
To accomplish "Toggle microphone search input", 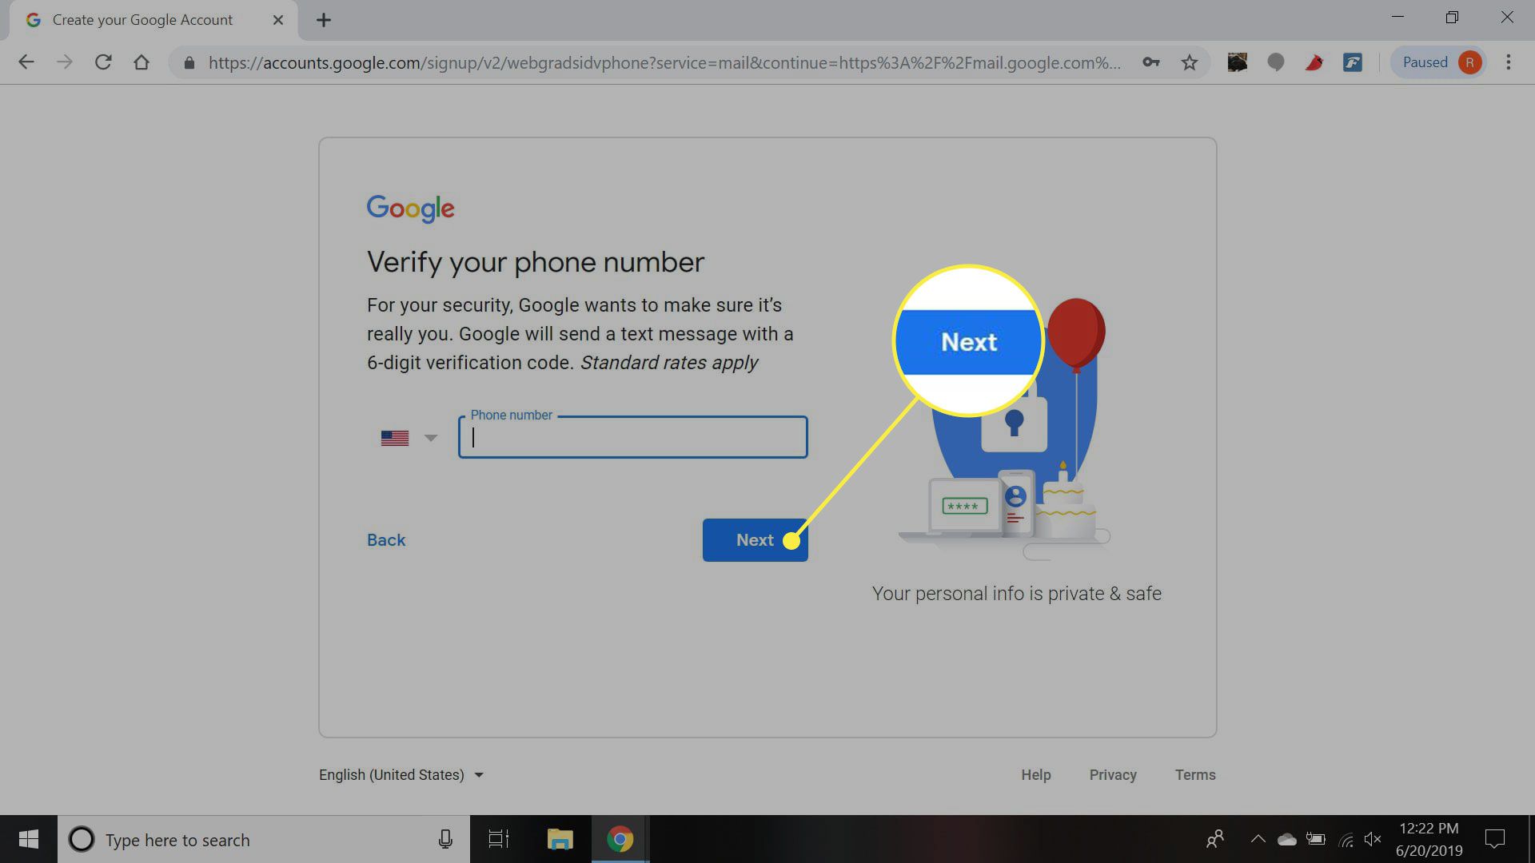I will click(x=445, y=839).
